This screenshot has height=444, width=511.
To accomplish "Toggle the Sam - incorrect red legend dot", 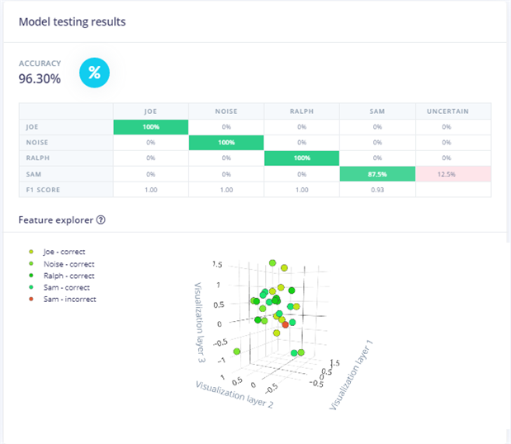I will click(31, 299).
